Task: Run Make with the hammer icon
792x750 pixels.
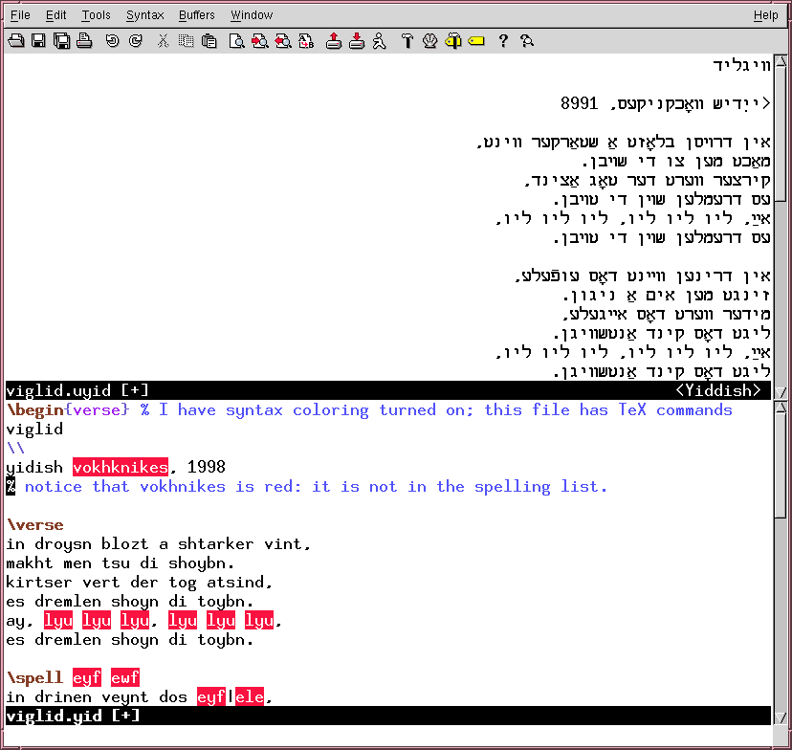Action: tap(407, 41)
